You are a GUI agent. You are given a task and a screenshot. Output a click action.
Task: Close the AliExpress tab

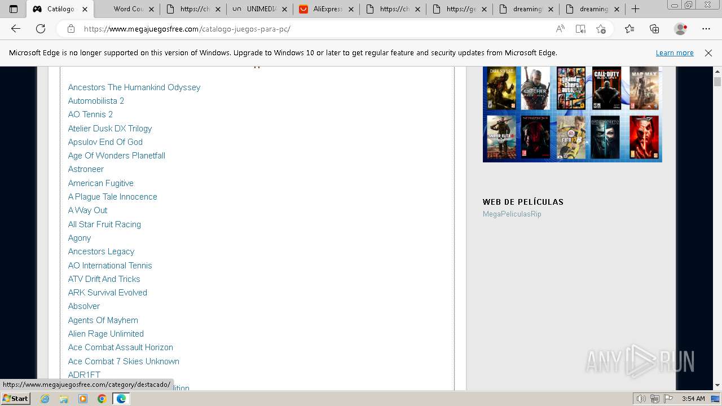tap(351, 9)
